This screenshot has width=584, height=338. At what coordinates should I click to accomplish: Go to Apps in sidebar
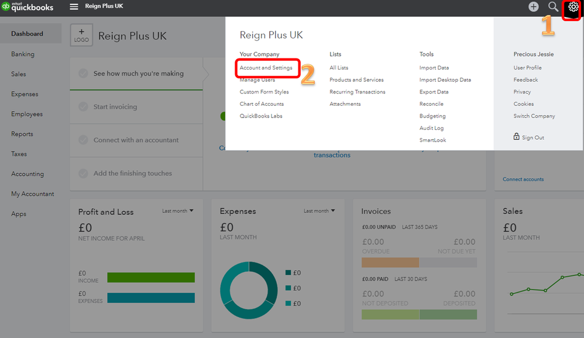pos(19,214)
